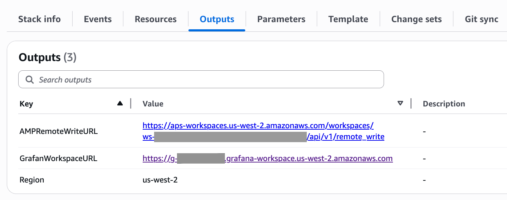The height and width of the screenshot is (200, 507).
Task: Click the Value column sort triangle
Action: (400, 104)
